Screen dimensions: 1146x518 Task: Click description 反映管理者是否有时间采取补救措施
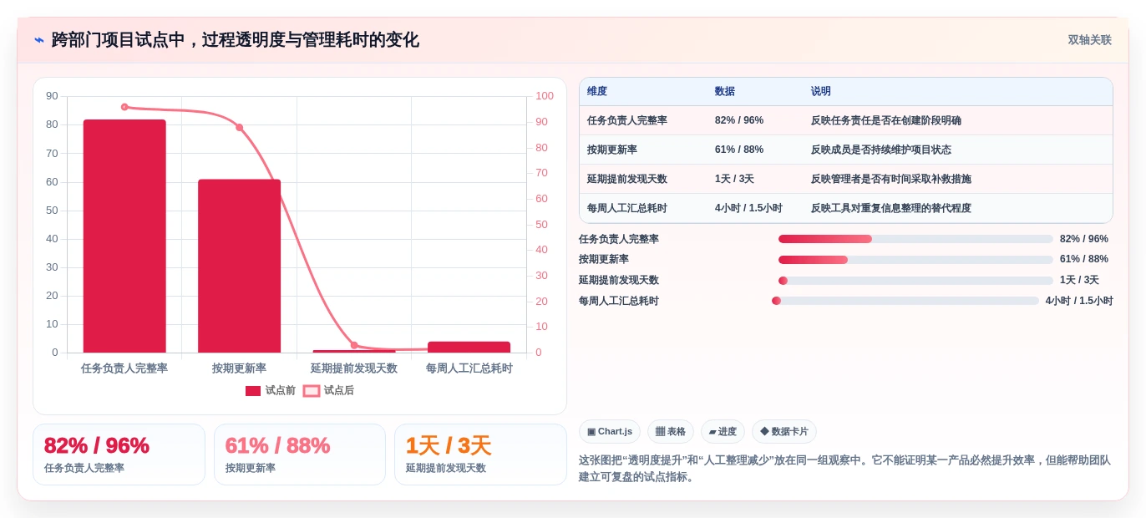(x=891, y=179)
